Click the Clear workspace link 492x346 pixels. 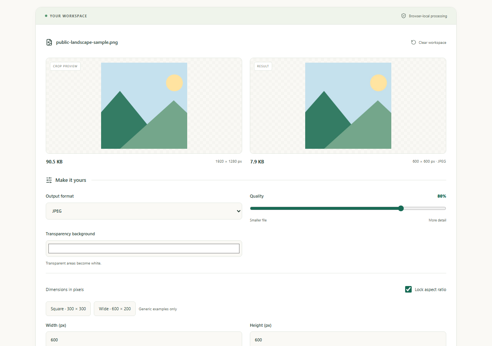pyautogui.click(x=429, y=42)
